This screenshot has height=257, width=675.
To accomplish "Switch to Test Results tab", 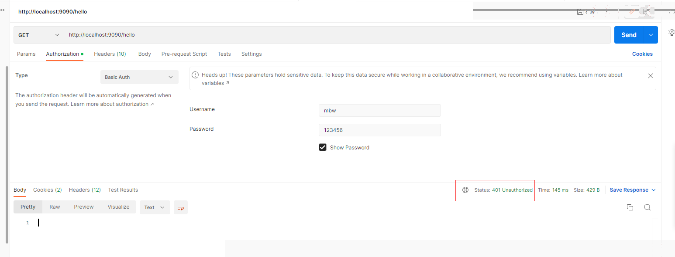I will [123, 190].
